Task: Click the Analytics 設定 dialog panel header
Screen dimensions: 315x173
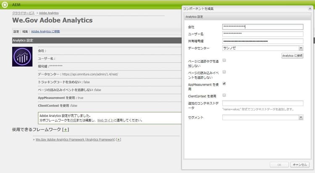Action: coord(248,17)
